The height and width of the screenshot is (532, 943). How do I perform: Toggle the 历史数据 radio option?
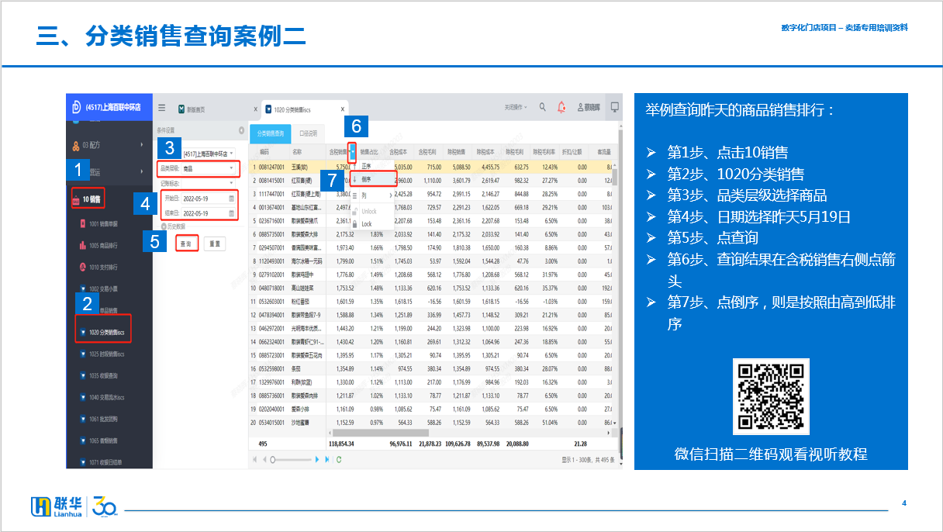click(x=164, y=226)
